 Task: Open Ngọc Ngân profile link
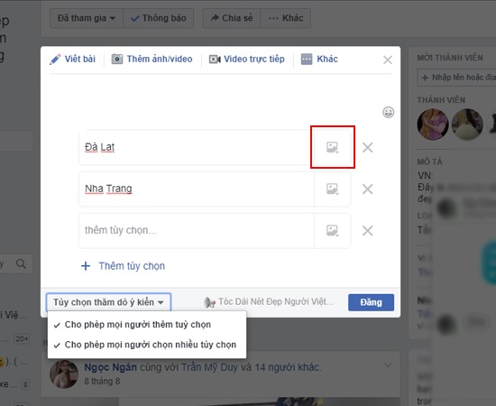coord(110,367)
